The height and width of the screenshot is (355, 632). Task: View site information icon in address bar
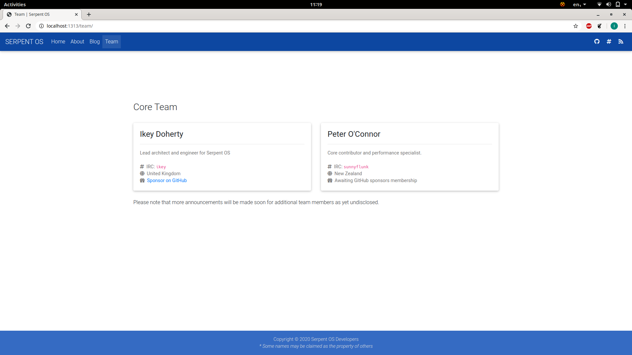(x=41, y=26)
